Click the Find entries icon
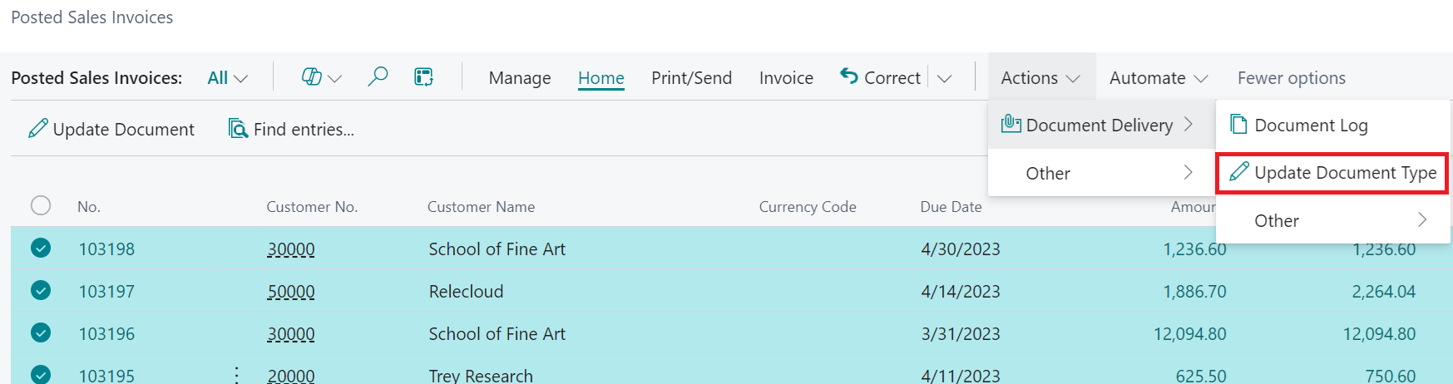 click(238, 129)
